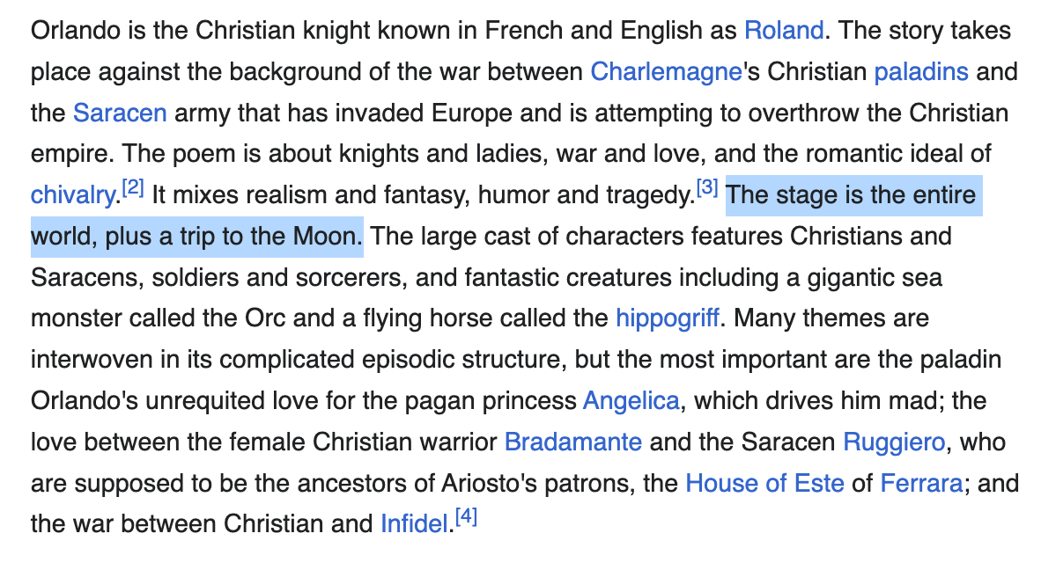Image resolution: width=1041 pixels, height=570 pixels.
Task: Click the hippogriff link
Action: [x=668, y=318]
